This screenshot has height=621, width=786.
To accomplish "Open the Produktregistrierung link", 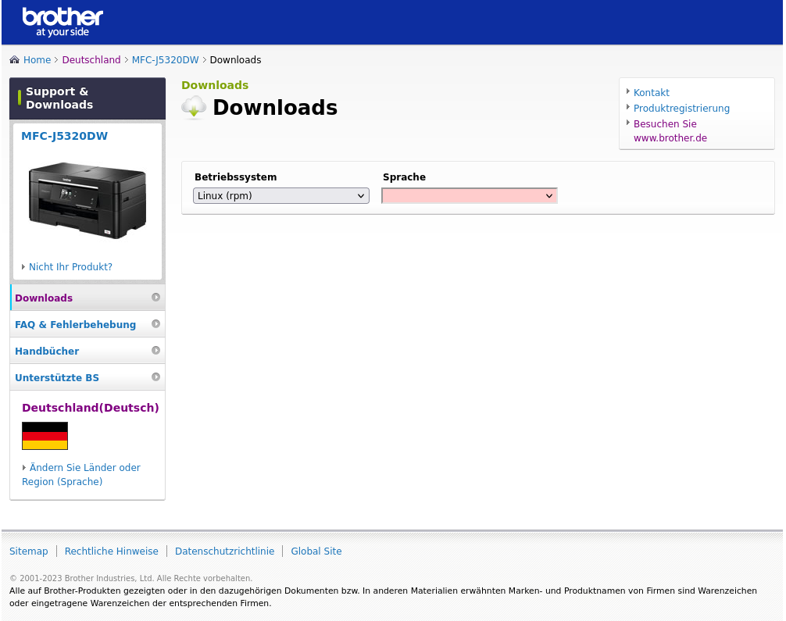I will tap(681, 108).
